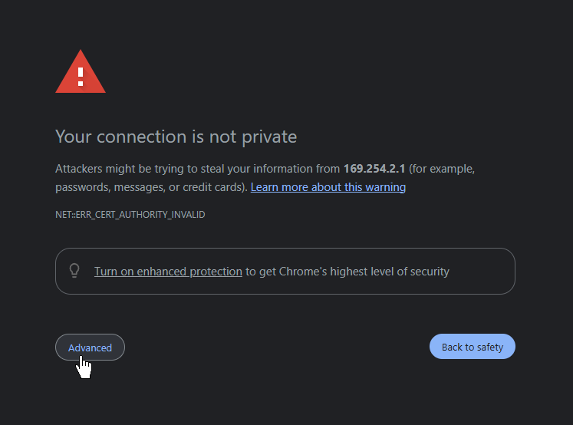This screenshot has width=573, height=425.
Task: Click the bold 169.254.2.1 address
Action: point(374,169)
